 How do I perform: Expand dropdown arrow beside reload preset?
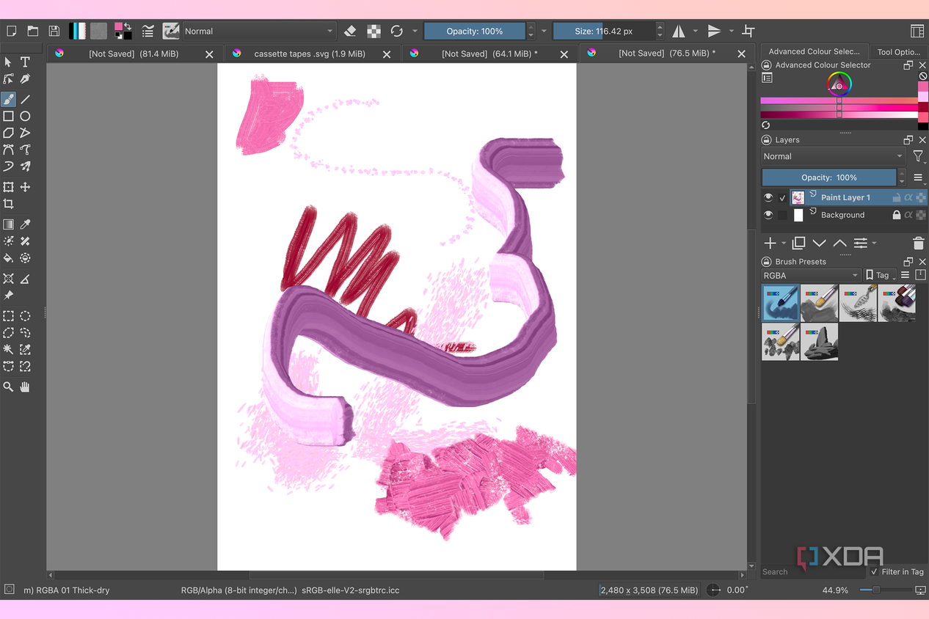[415, 31]
